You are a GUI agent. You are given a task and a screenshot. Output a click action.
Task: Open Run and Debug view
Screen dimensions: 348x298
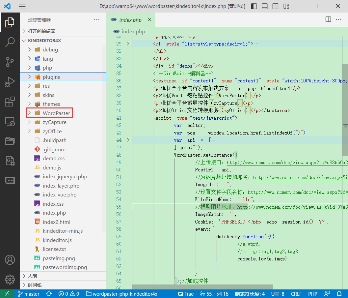coord(10,81)
